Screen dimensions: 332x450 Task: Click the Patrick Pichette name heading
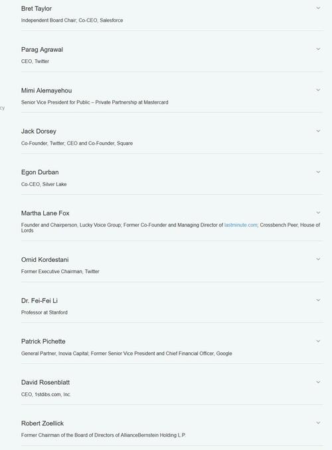[x=43, y=342]
